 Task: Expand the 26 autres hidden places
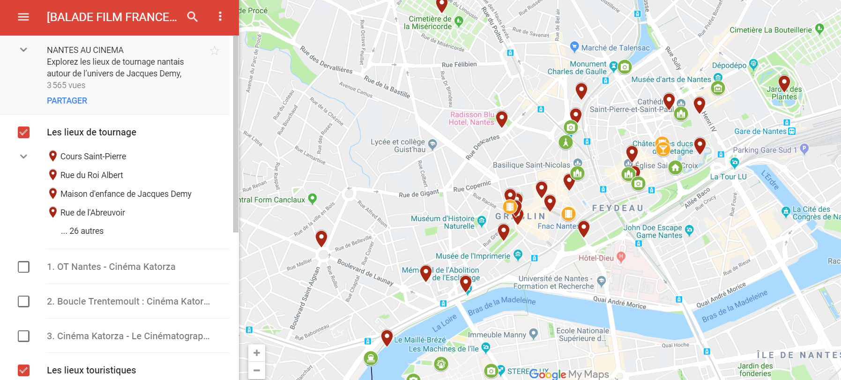coord(82,231)
